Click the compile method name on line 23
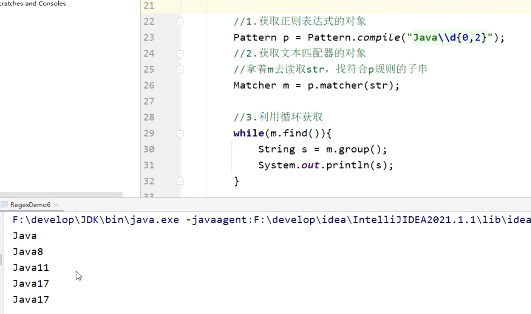The height and width of the screenshot is (314, 531). (378, 37)
